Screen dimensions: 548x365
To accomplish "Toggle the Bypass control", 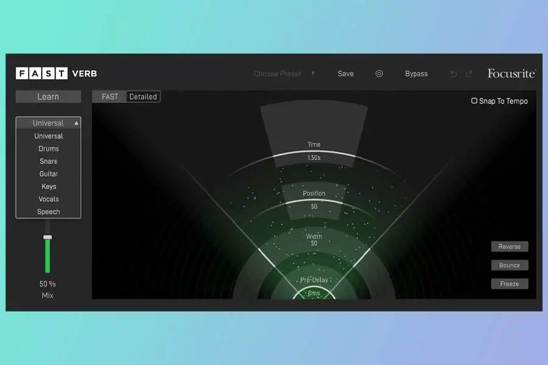I will tap(416, 74).
